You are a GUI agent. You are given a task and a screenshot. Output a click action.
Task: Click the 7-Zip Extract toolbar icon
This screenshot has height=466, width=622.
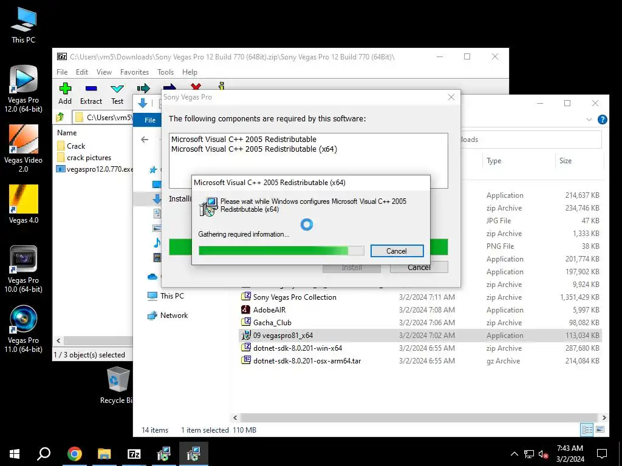(91, 94)
